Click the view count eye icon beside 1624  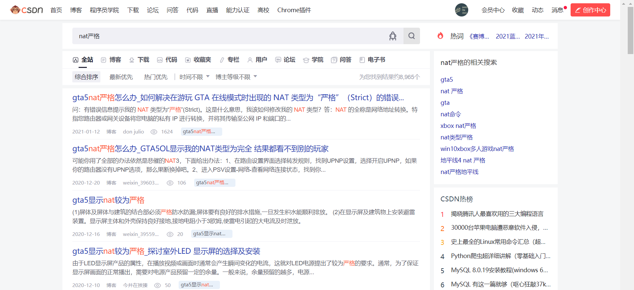154,132
